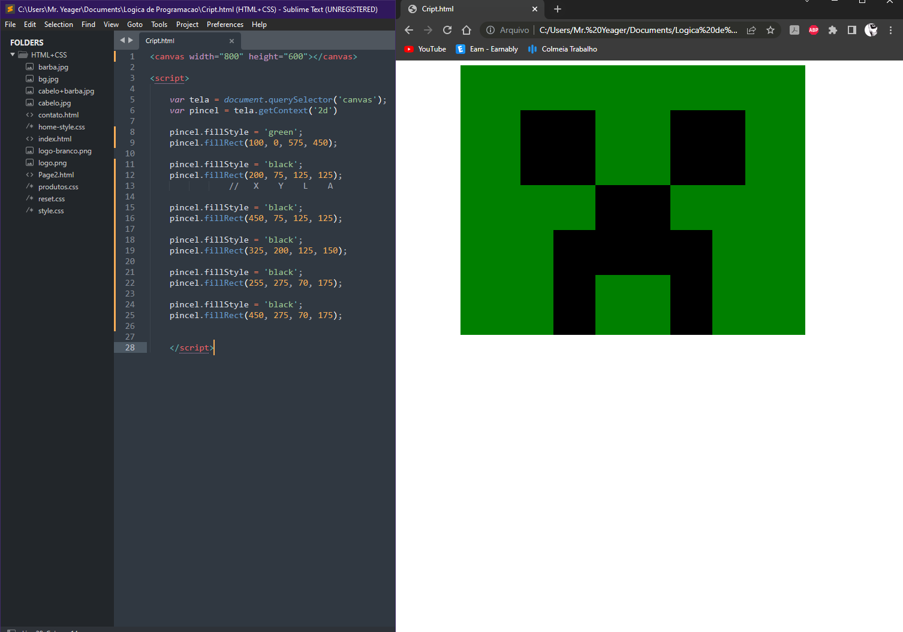The width and height of the screenshot is (903, 632).
Task: Open logo-branco.png file
Action: click(65, 151)
